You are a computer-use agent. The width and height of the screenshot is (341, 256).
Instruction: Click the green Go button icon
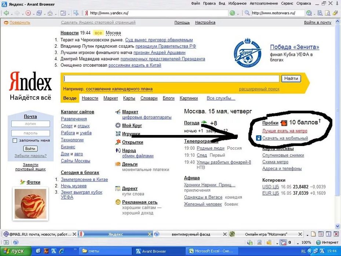point(232,13)
